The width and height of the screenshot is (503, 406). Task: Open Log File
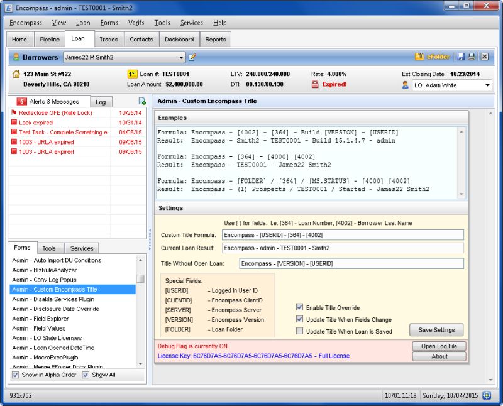[x=439, y=346]
